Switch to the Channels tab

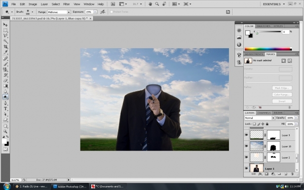(264, 113)
